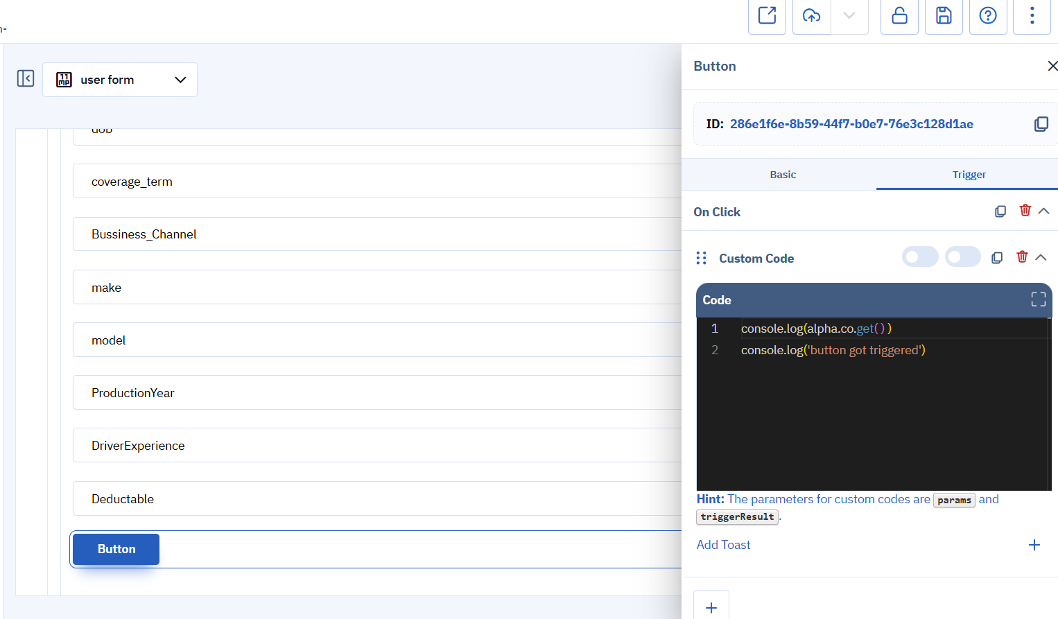Click the cloud upload publish icon
The width and height of the screenshot is (1058, 619).
coord(811,15)
